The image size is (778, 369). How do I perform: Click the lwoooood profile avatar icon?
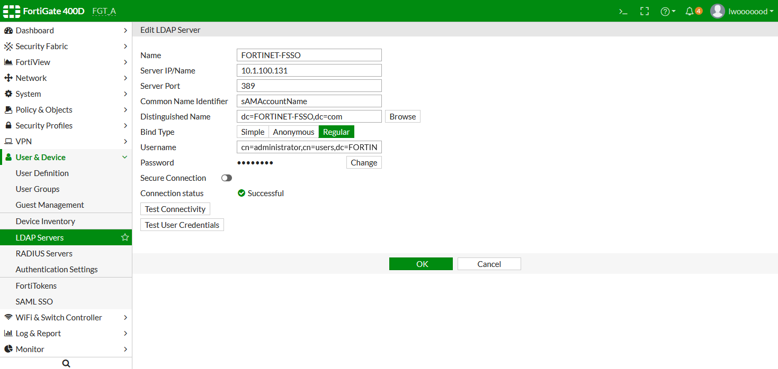coord(718,11)
